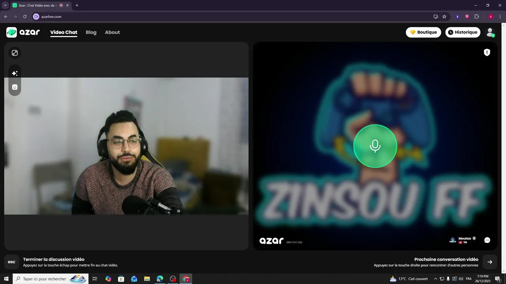Open Microsoft Edge from taskbar
This screenshot has height=284, width=506.
pos(160,279)
